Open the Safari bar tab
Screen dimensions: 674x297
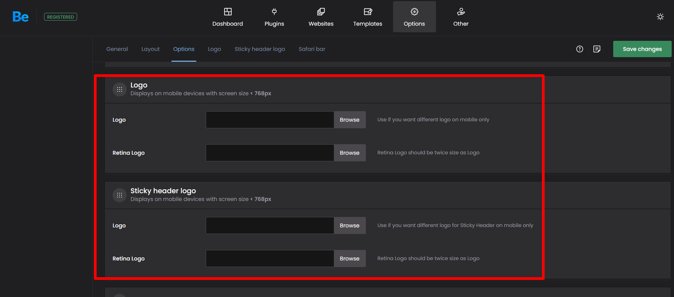point(312,49)
